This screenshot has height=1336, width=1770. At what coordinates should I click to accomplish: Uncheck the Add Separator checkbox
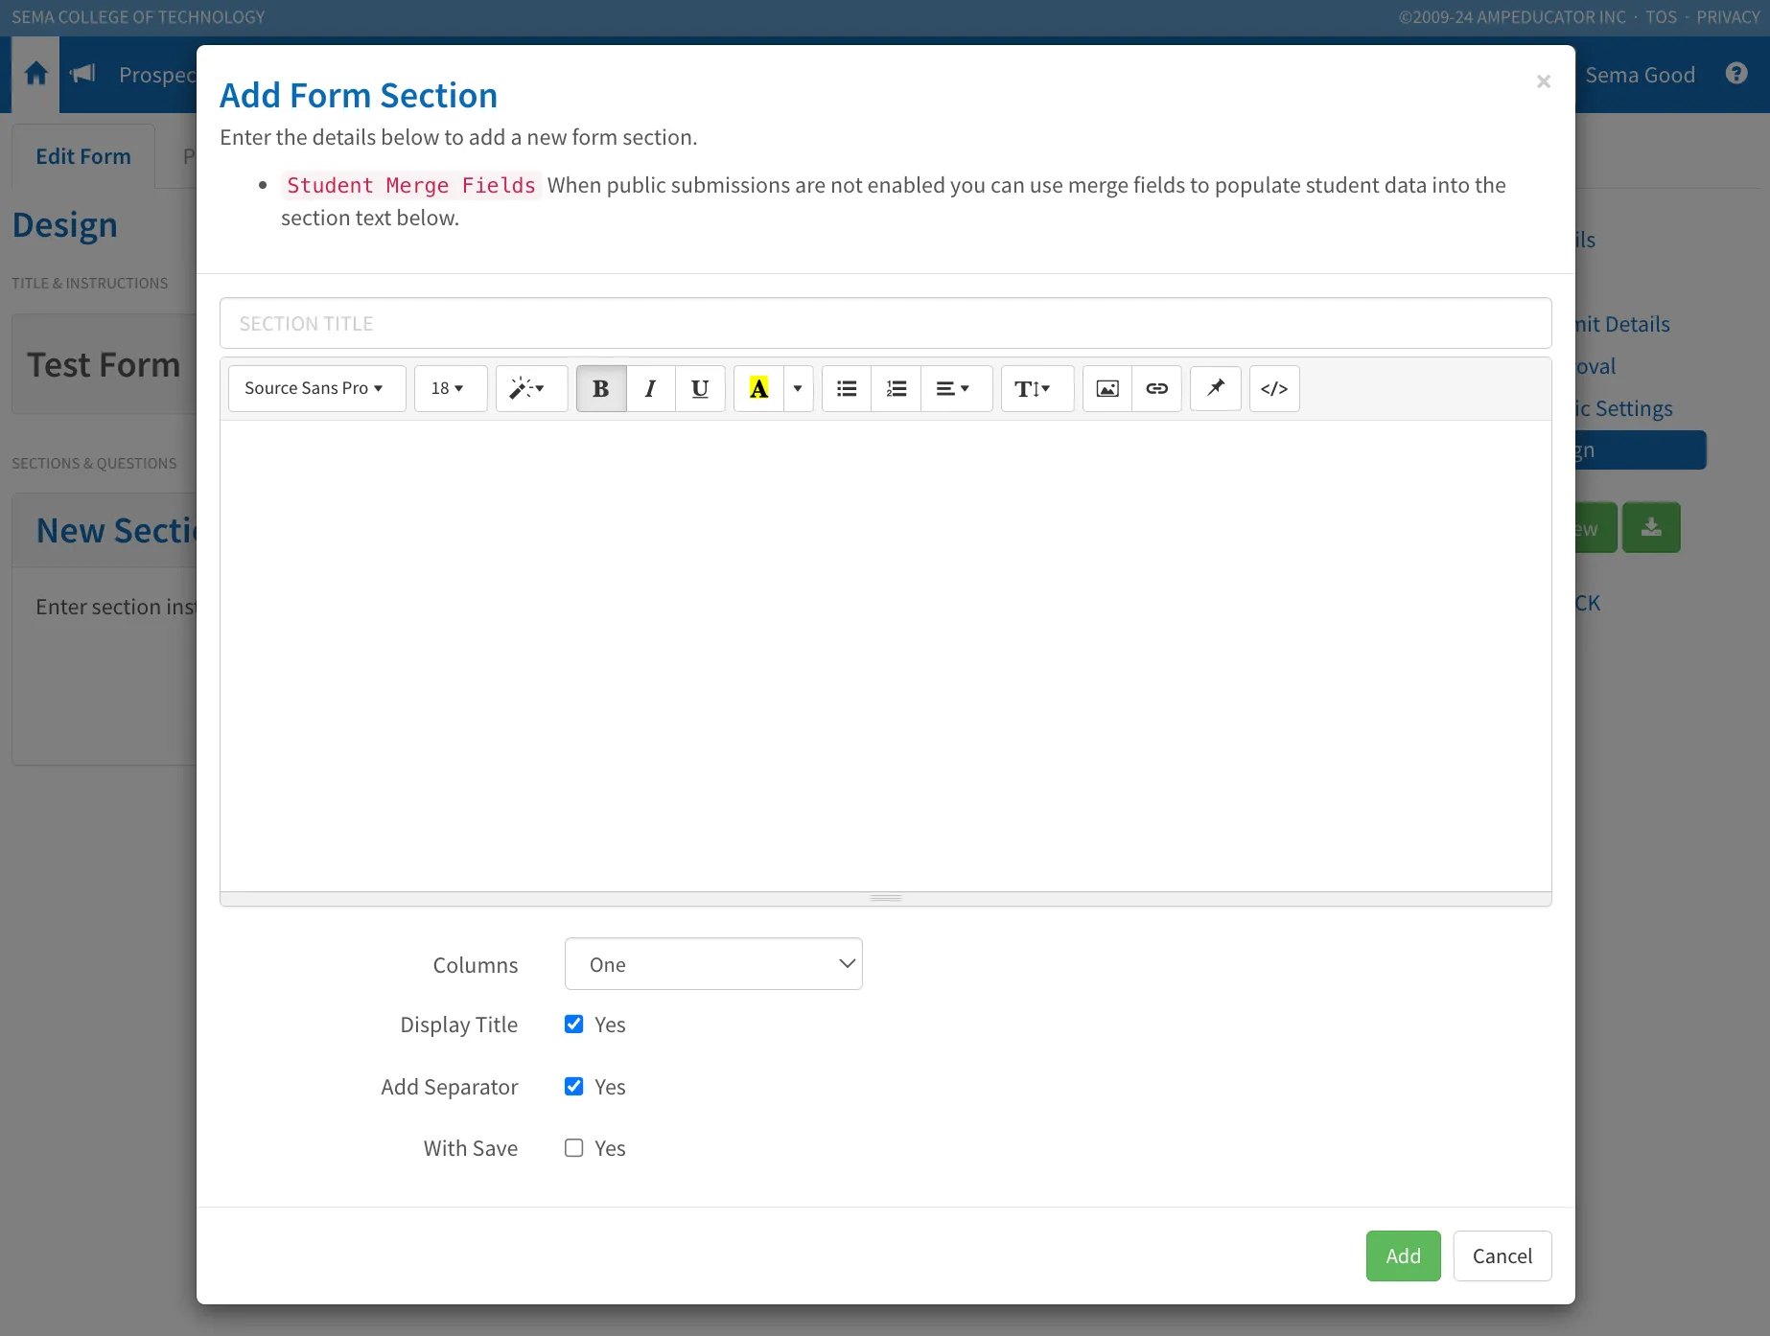tap(574, 1086)
